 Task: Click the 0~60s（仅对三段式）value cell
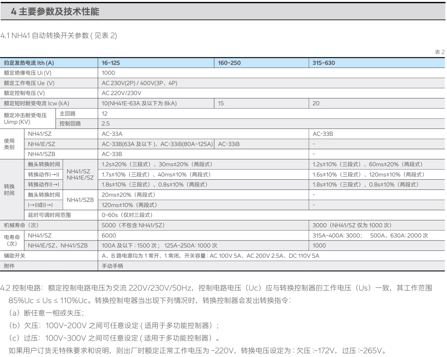pyautogui.click(x=127, y=215)
